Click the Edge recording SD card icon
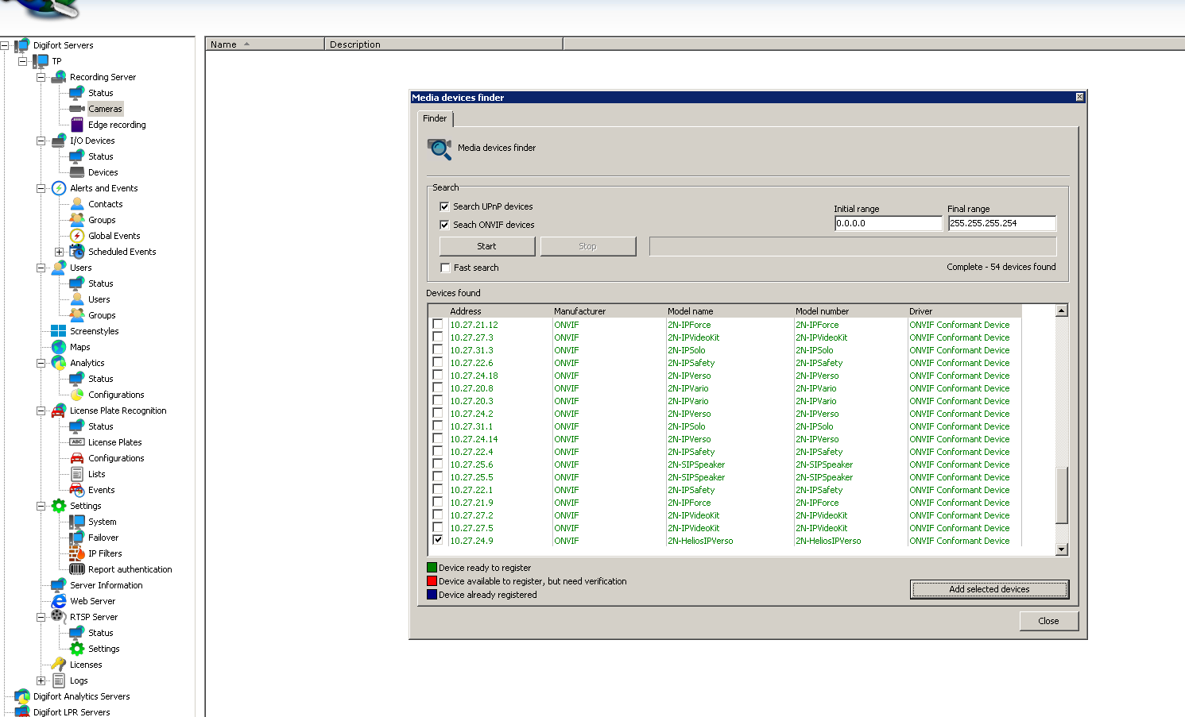Screen dimensions: 1185x717 [x=77, y=125]
